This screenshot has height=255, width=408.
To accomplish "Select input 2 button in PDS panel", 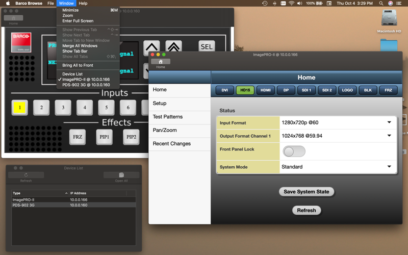I will tap(41, 108).
